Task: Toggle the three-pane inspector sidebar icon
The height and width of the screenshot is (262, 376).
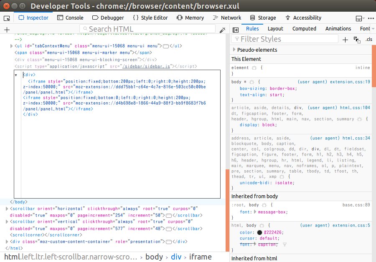Action: point(236,30)
